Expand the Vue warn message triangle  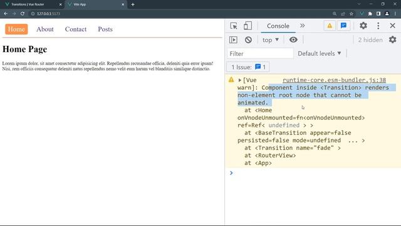click(x=239, y=80)
